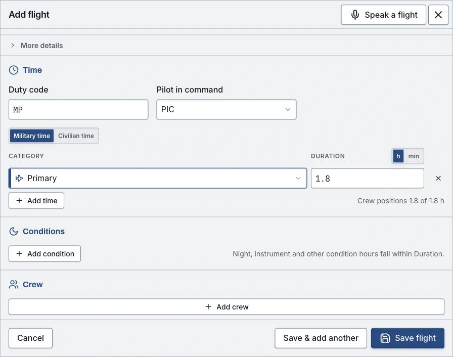This screenshot has height=357, width=453.
Task: Click the clock icon beside Time heading
Action: (14, 70)
